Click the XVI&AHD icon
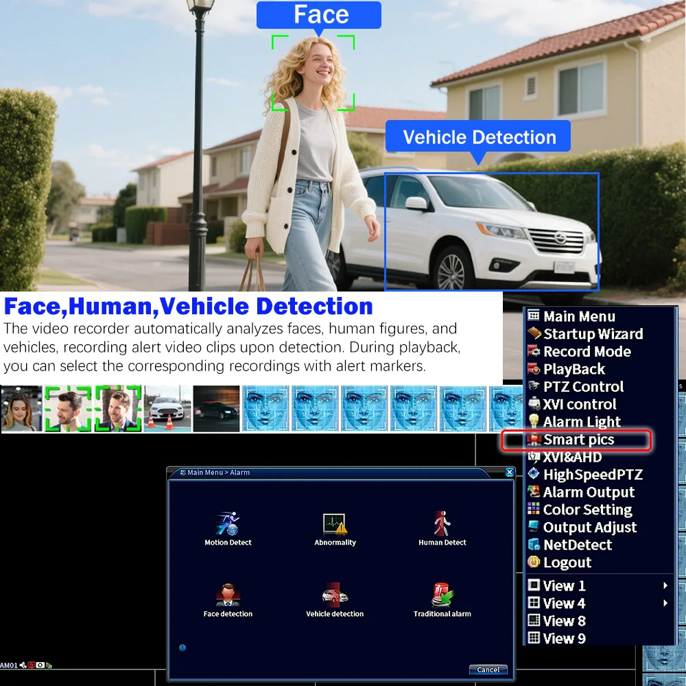This screenshot has width=686, height=686. tap(534, 456)
